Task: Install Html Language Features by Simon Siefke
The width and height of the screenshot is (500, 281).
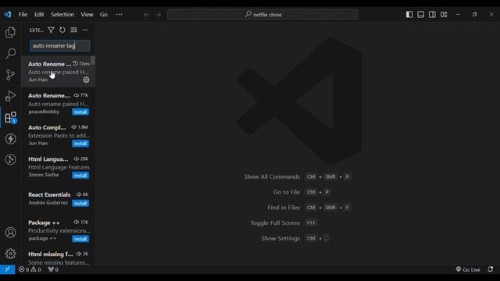Action: [80, 176]
